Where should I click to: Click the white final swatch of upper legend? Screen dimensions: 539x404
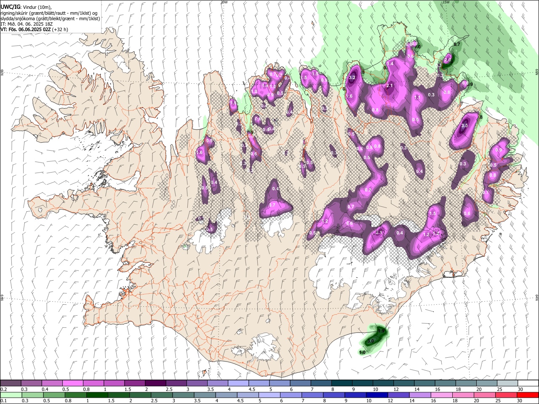[x=528, y=383]
